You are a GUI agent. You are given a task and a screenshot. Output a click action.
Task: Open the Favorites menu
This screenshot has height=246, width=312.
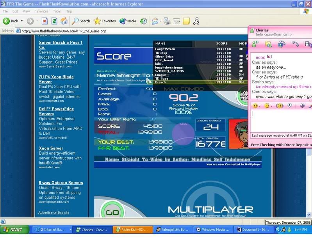41,11
